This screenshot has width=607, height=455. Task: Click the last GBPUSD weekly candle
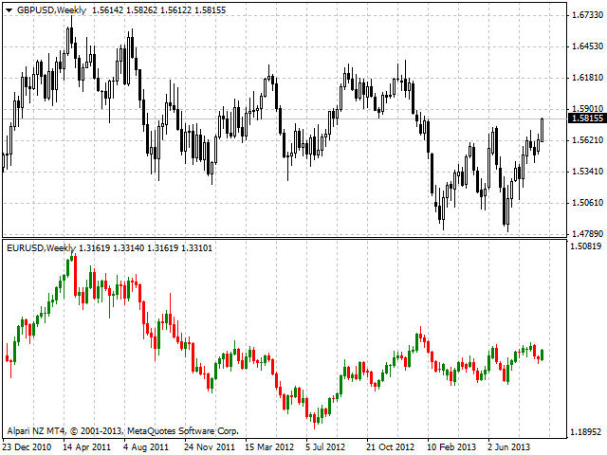[x=542, y=130]
